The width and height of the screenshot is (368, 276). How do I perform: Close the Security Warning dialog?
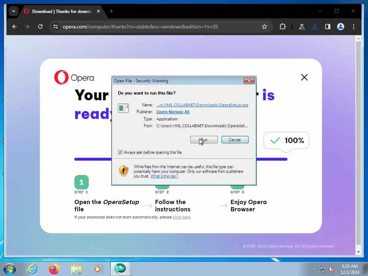pyautogui.click(x=249, y=81)
